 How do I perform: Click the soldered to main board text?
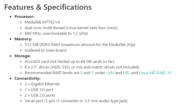pos(45,50)
